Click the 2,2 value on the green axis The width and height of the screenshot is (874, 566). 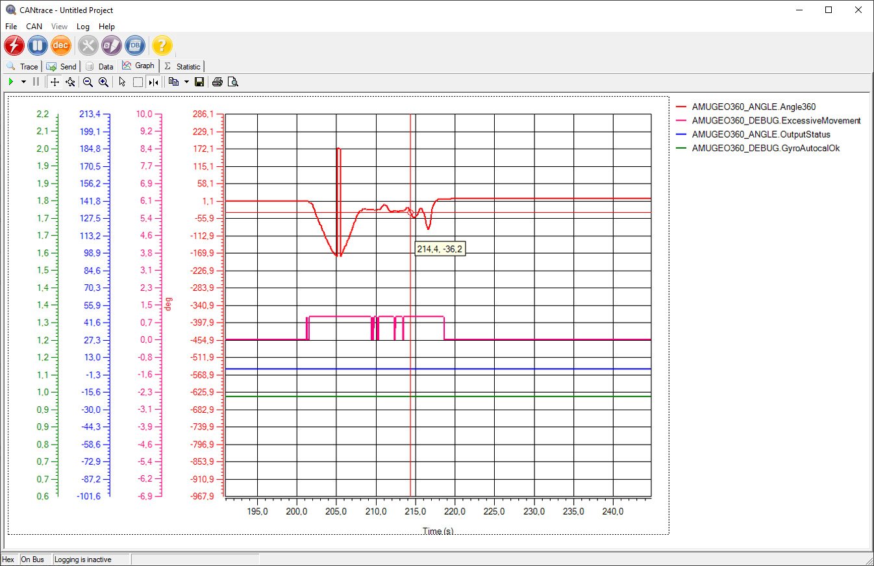tap(43, 114)
